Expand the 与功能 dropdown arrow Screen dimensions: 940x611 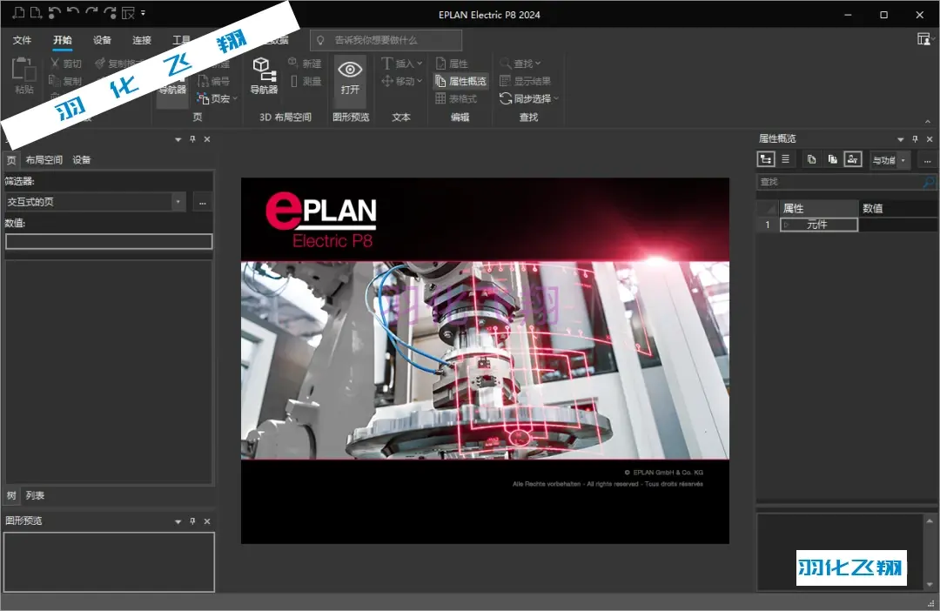pyautogui.click(x=903, y=160)
